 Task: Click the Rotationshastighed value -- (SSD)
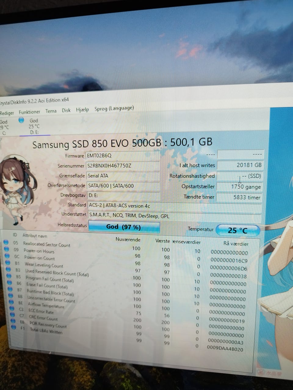(x=240, y=176)
